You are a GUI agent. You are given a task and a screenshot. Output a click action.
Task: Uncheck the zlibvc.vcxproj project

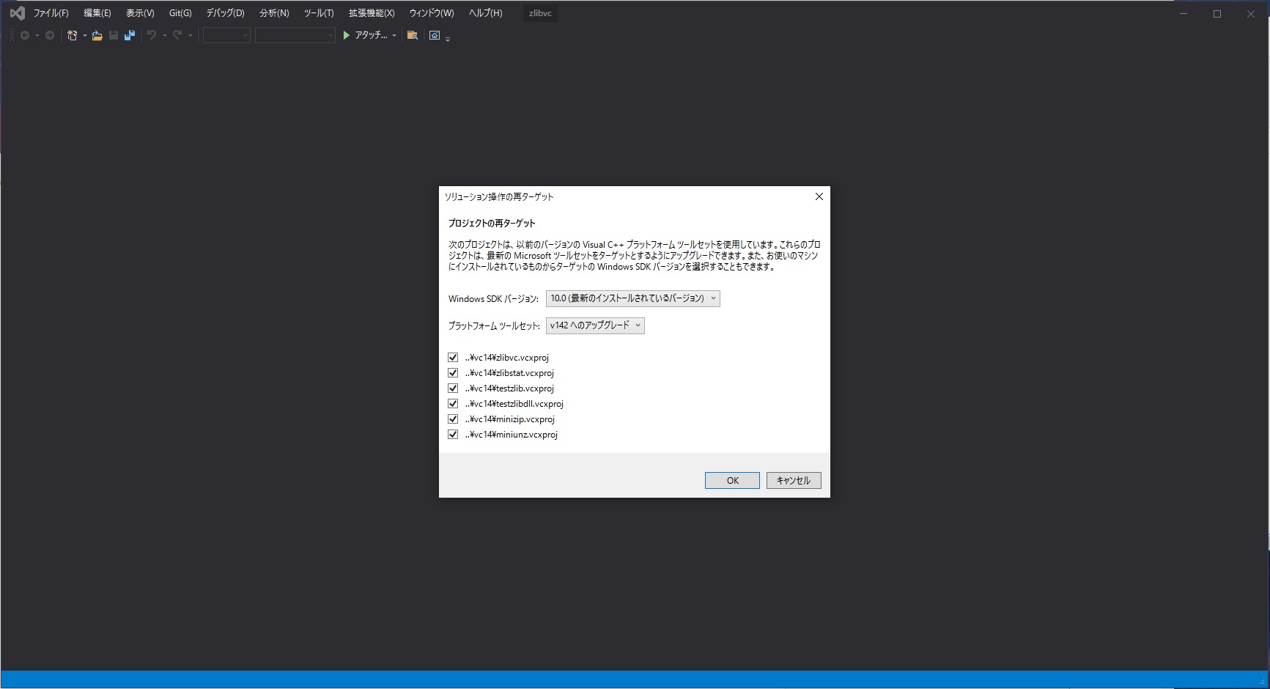tap(453, 357)
